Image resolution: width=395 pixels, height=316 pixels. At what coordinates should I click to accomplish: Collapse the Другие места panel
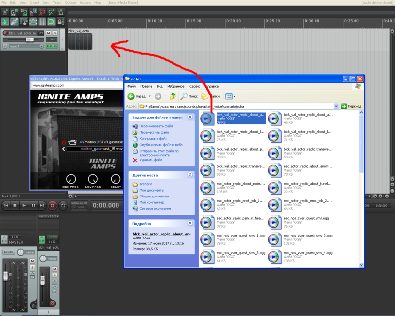(190, 175)
